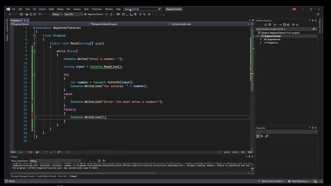The height and width of the screenshot is (186, 331).
Task: Click the red error count indicator
Action: click(x=30, y=152)
